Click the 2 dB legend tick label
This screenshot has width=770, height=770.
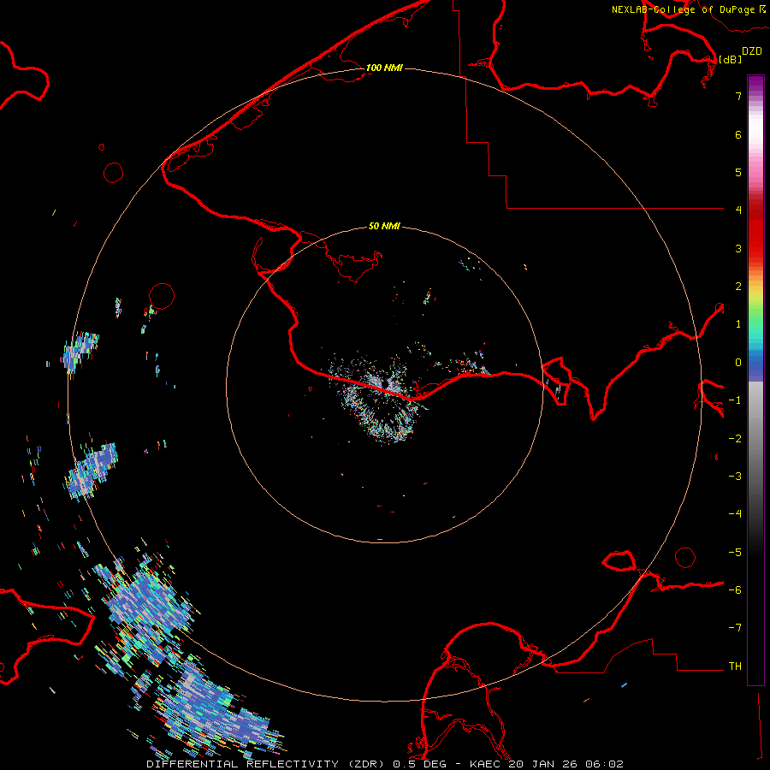click(x=738, y=287)
